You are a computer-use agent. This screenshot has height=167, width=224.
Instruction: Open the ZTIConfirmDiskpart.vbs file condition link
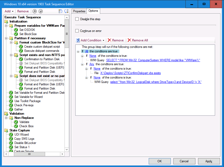(131, 73)
